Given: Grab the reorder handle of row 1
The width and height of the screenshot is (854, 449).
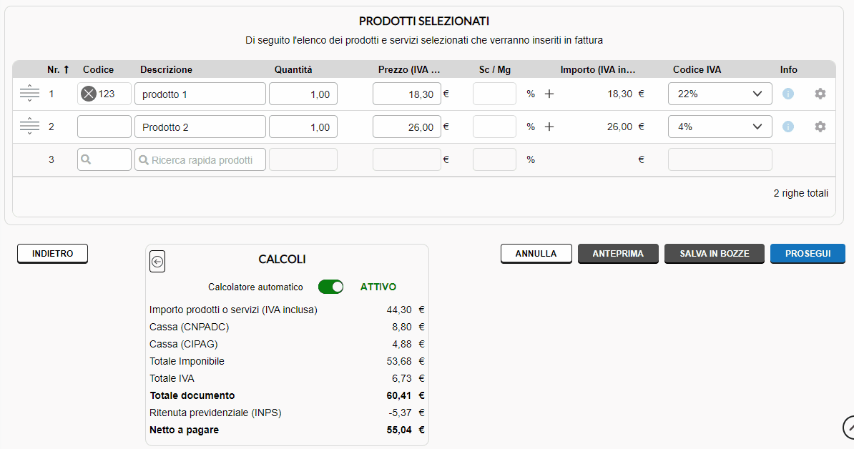Looking at the screenshot, I should pos(29,94).
